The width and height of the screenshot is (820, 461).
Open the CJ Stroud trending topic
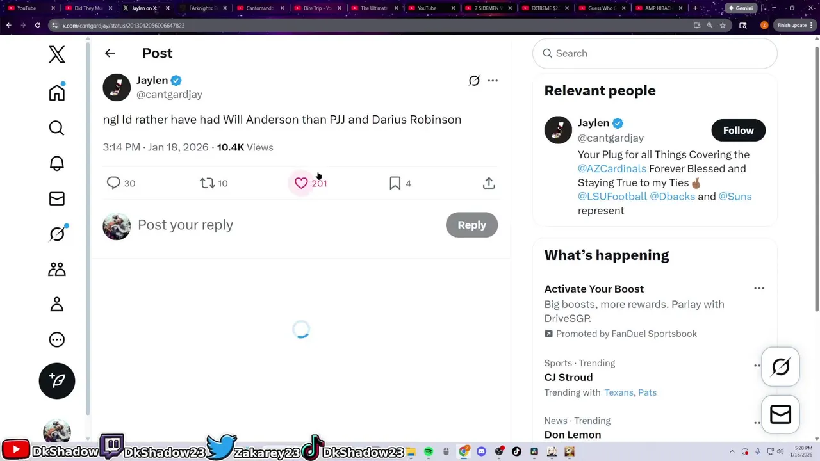568,377
